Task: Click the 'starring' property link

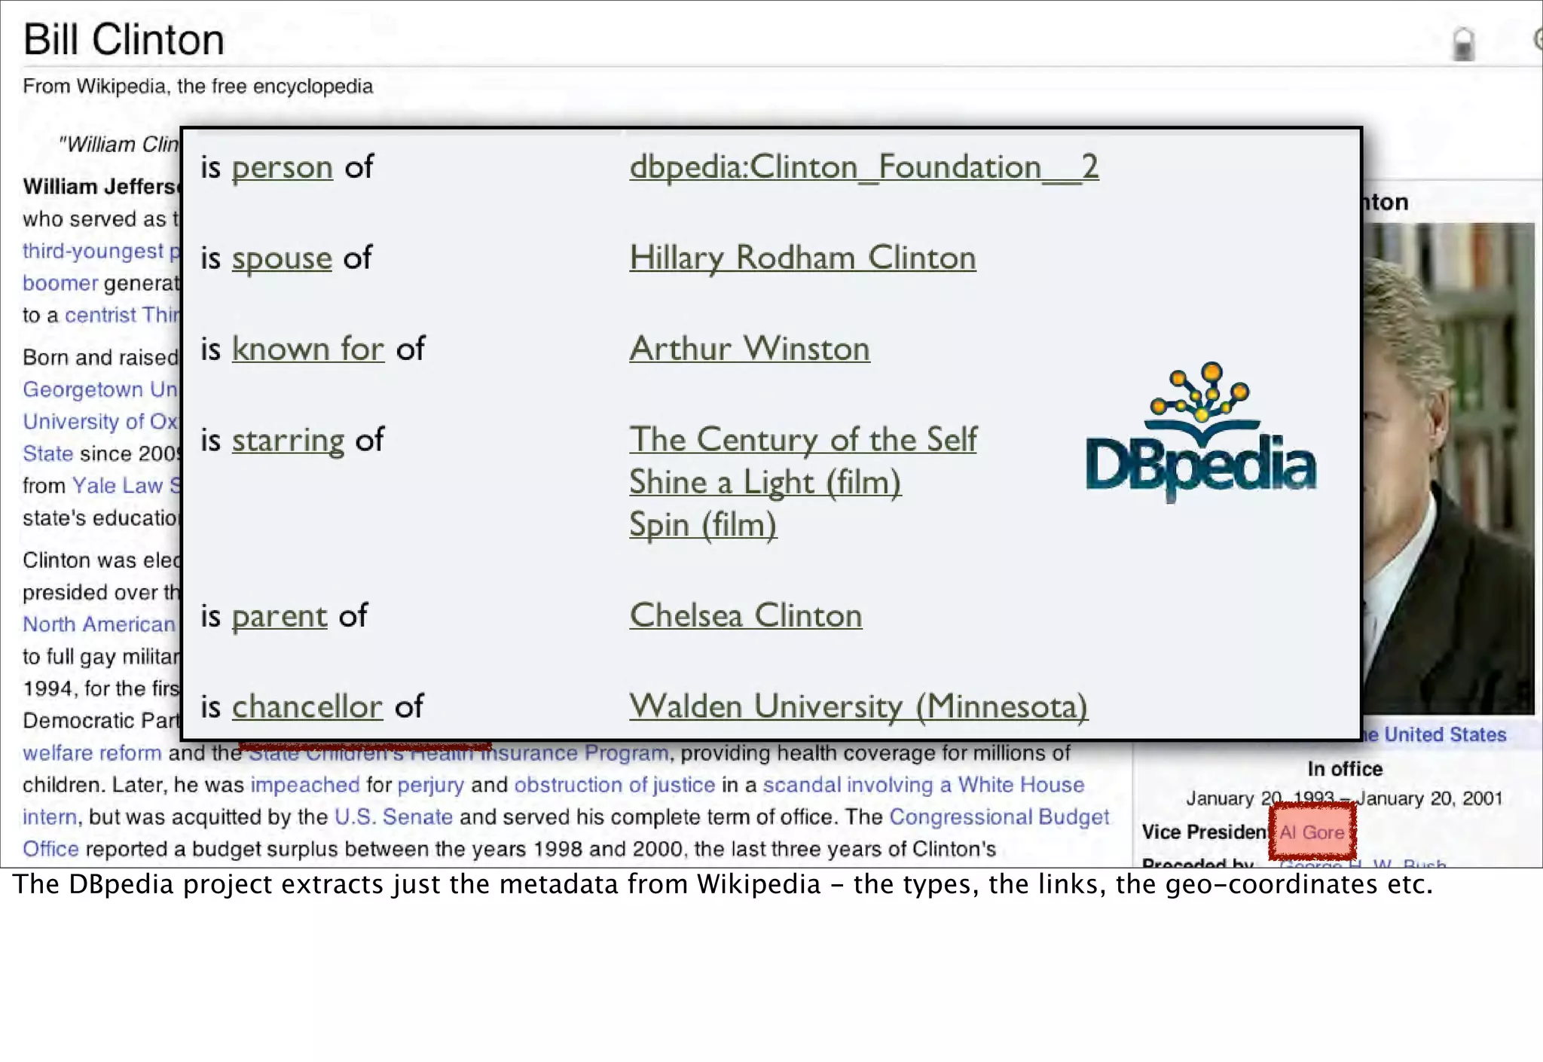Action: 288,440
